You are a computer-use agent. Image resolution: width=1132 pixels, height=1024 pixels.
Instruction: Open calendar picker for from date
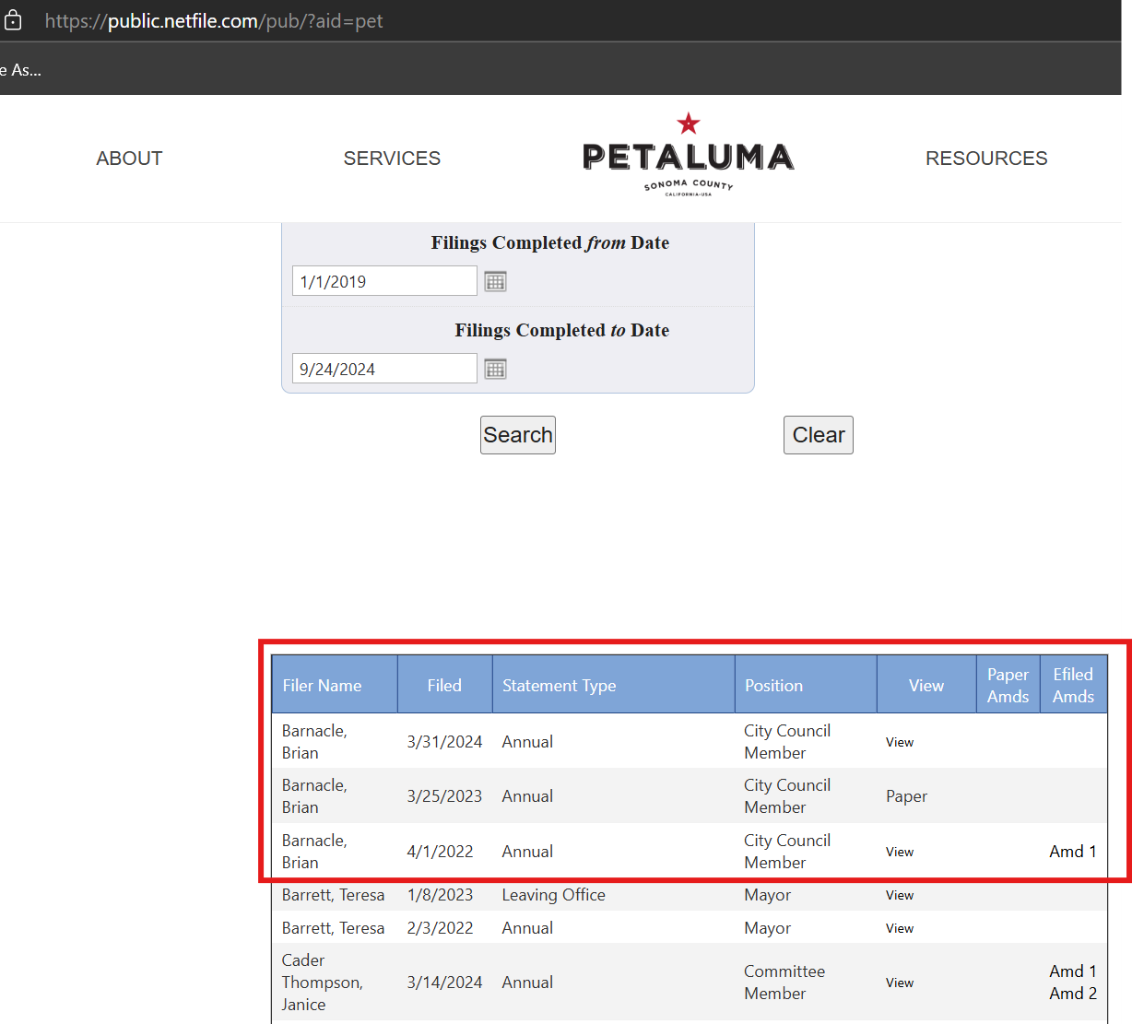point(495,281)
